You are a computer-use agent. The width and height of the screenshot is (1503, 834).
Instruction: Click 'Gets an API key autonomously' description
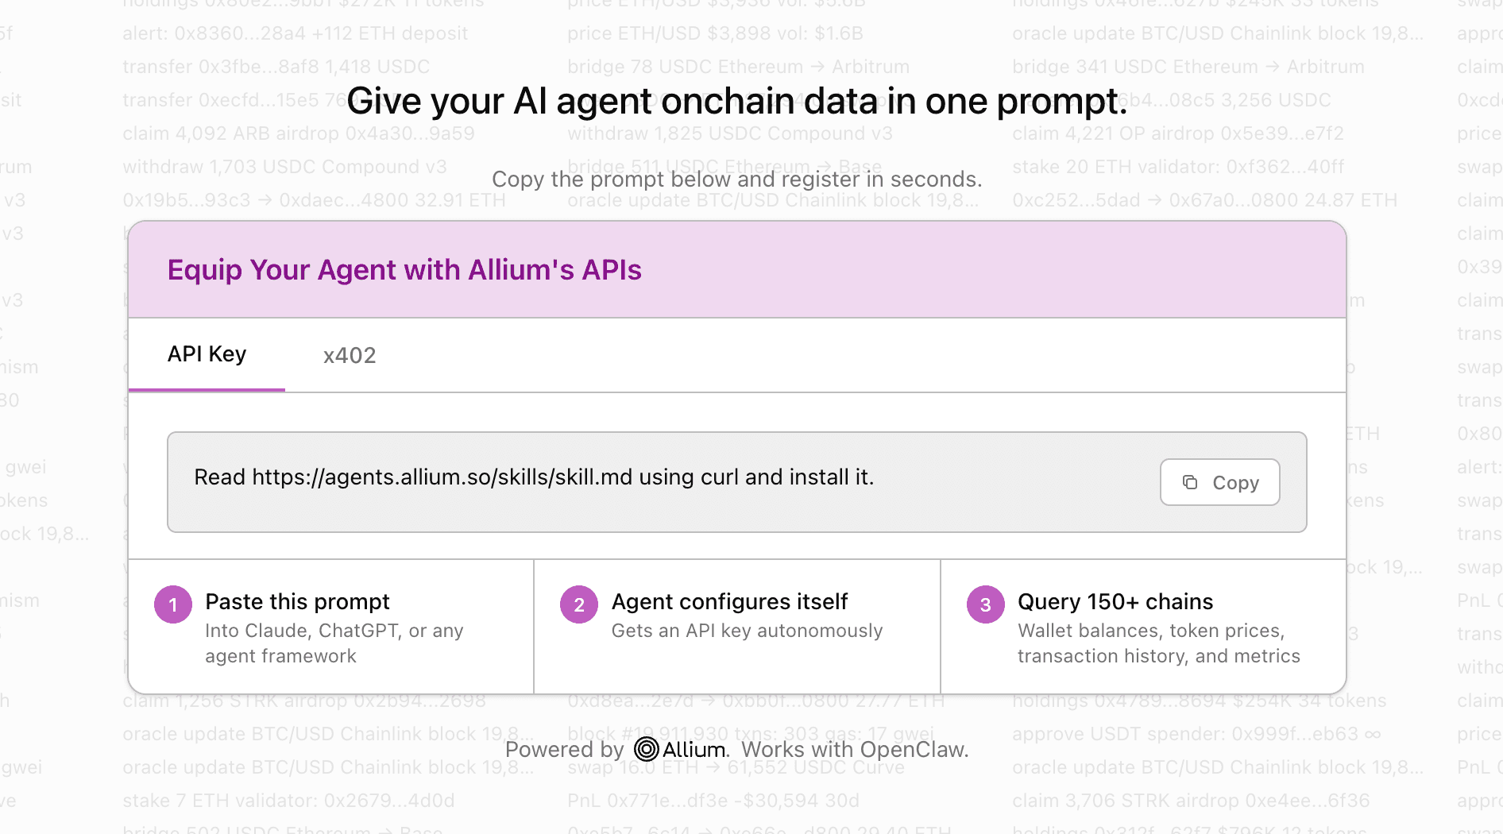(x=747, y=631)
